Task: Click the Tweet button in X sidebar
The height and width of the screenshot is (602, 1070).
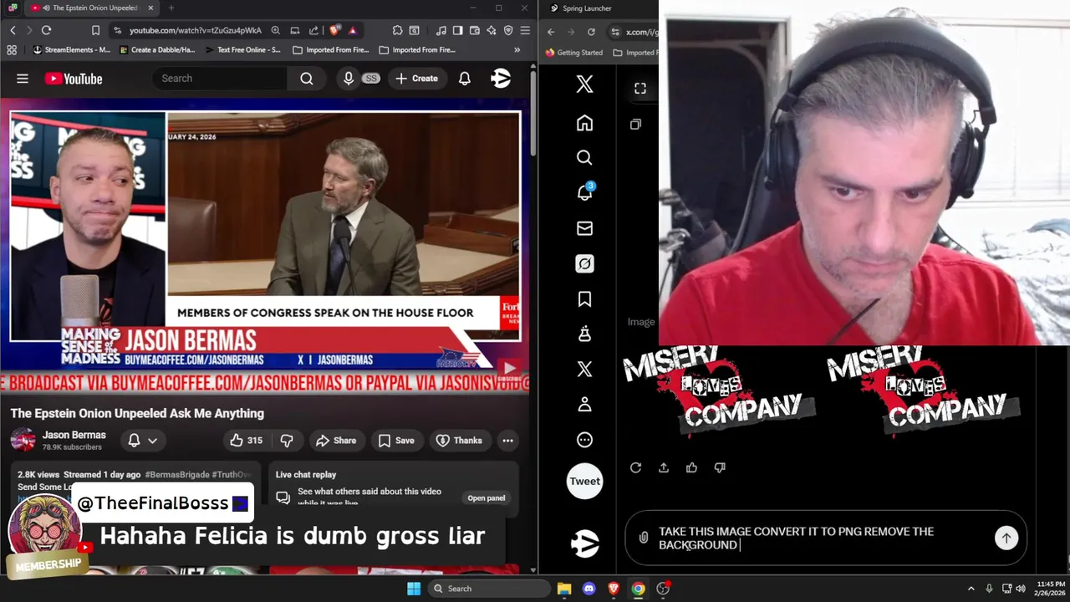Action: tap(584, 481)
